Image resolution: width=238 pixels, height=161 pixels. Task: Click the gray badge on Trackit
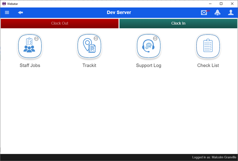click(x=96, y=39)
